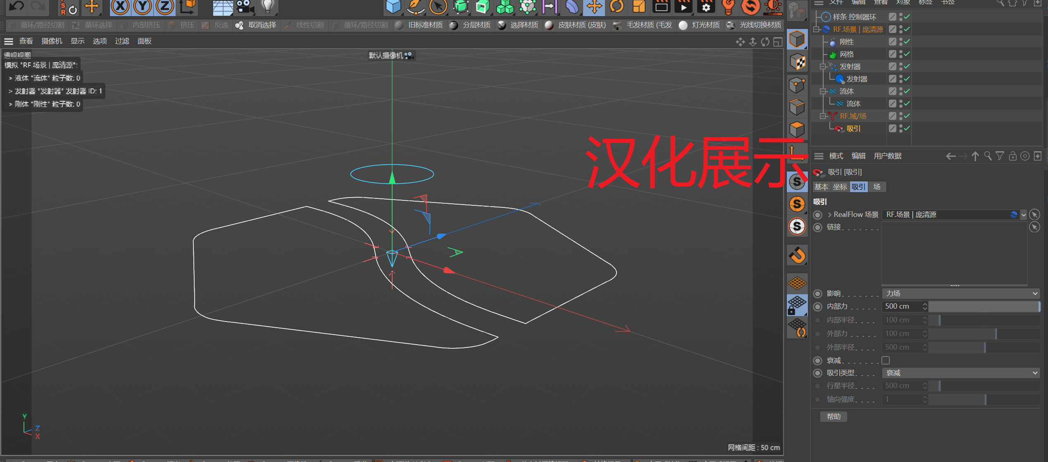Click the magnet snap icon in sidebar
The height and width of the screenshot is (462, 1048).
[x=797, y=255]
